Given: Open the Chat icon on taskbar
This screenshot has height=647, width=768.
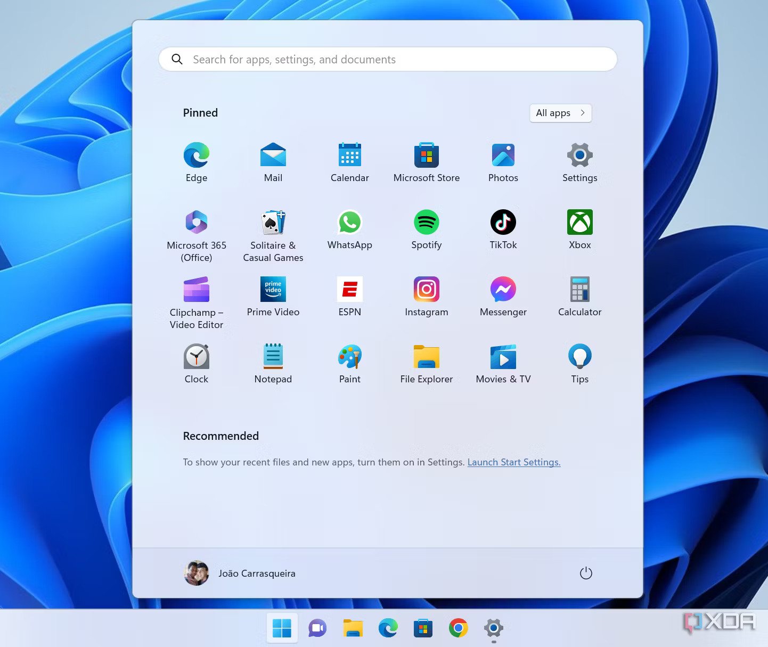Looking at the screenshot, I should [317, 628].
